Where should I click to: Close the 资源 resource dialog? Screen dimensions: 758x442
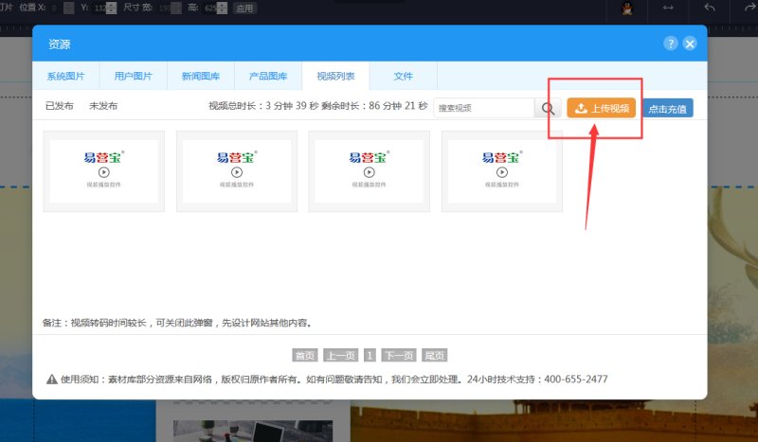[690, 44]
